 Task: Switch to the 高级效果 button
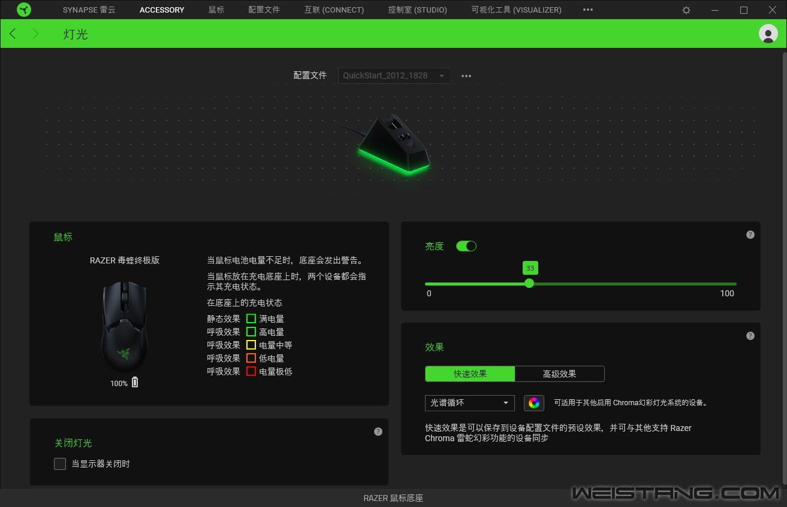(559, 374)
